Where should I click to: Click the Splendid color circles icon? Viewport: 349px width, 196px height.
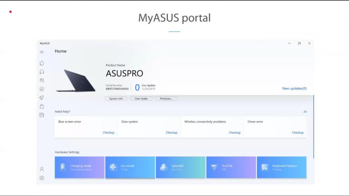[x=164, y=167]
